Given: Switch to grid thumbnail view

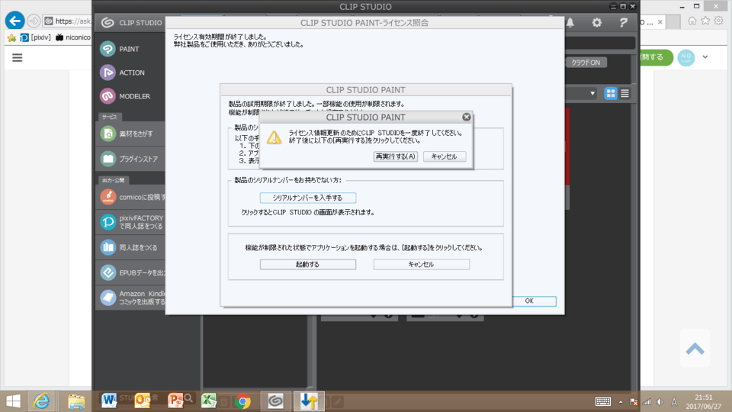Looking at the screenshot, I should click(x=611, y=93).
